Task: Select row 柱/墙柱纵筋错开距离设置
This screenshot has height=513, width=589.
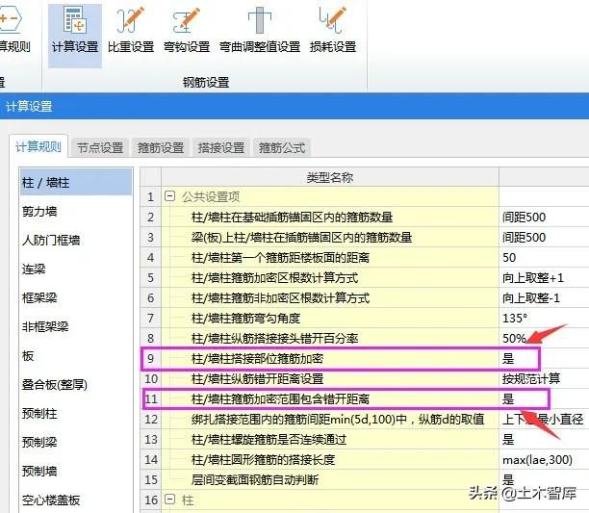Action: pyautogui.click(x=330, y=378)
